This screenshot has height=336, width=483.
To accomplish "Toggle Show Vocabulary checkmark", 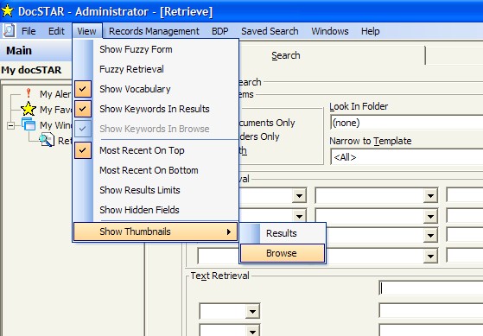I will tap(83, 89).
